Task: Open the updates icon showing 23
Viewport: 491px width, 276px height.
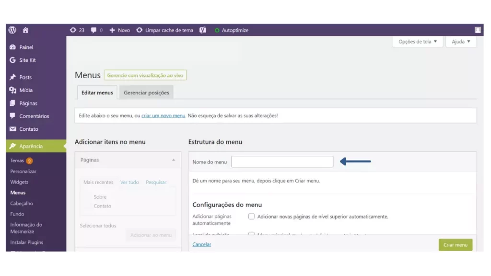Action: coord(77,30)
